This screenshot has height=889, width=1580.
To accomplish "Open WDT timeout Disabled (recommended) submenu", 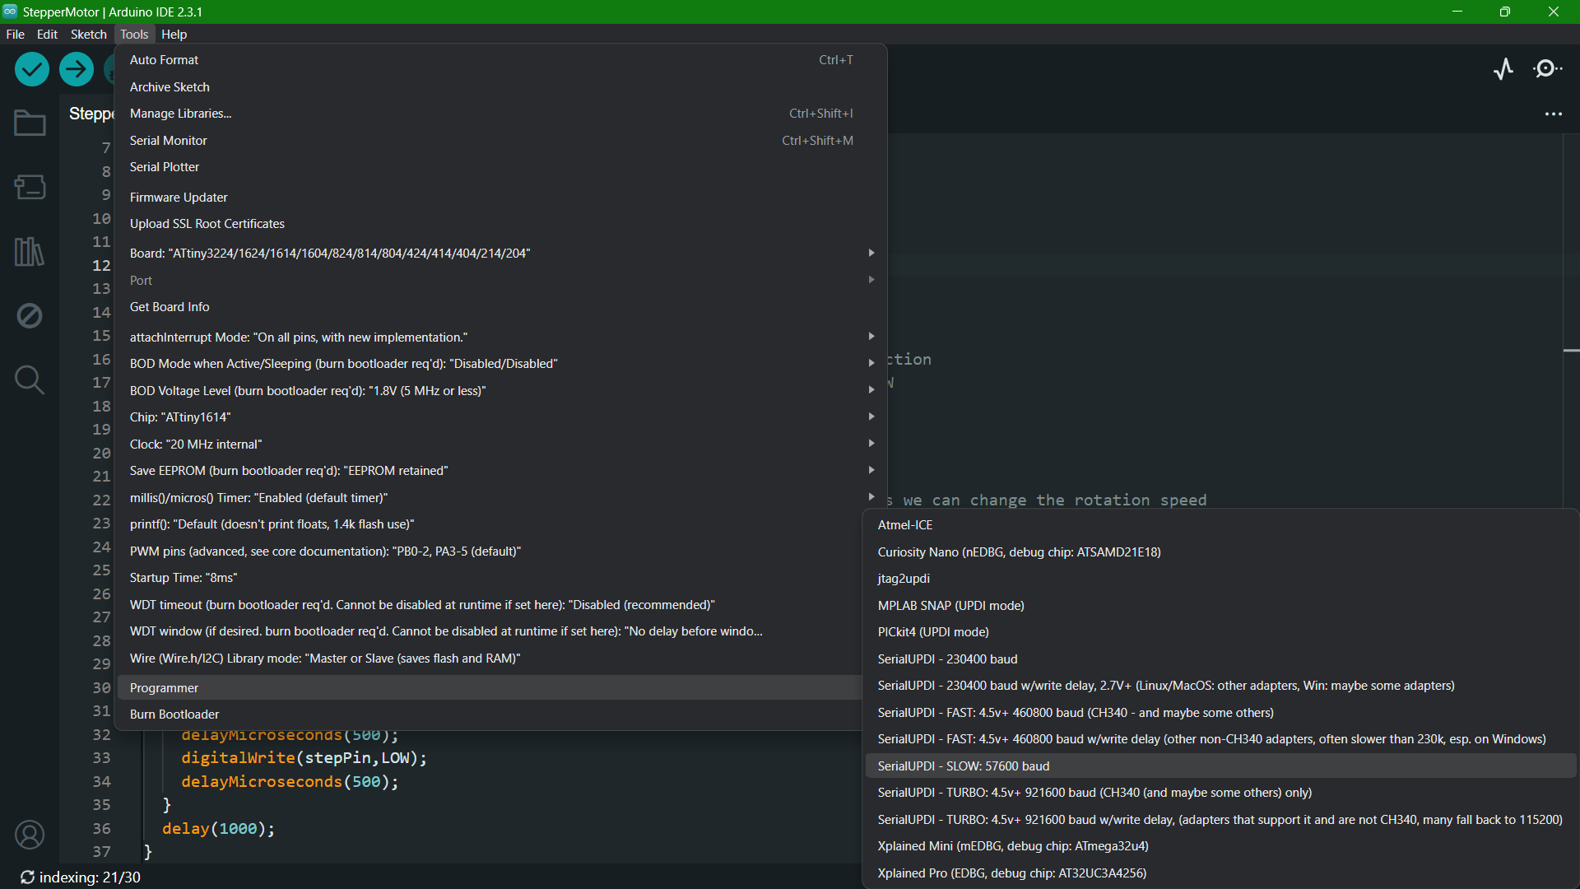I will 490,605.
